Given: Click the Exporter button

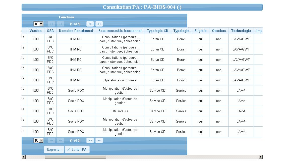Looking at the screenshot, I should coord(54,149).
